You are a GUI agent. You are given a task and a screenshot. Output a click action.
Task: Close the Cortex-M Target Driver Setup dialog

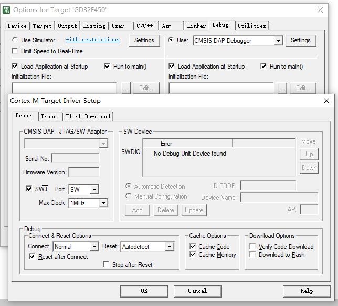[x=326, y=101]
